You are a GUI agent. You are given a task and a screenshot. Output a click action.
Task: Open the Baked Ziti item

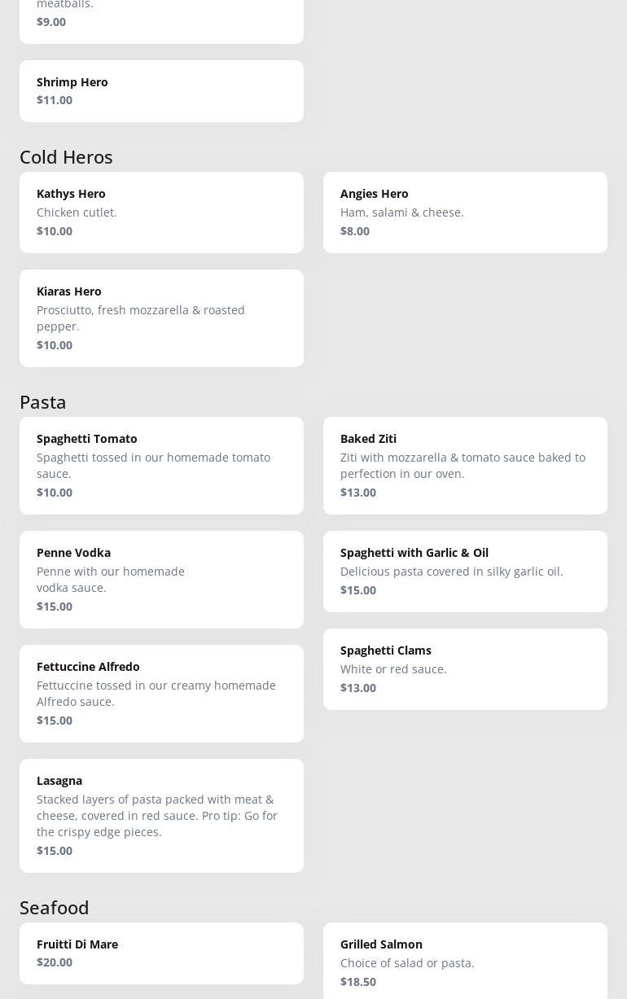click(465, 466)
